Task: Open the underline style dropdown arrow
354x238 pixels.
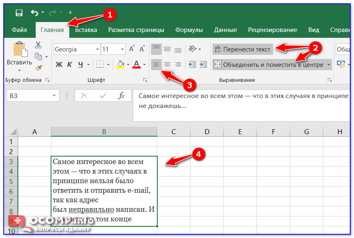Action: [x=88, y=65]
